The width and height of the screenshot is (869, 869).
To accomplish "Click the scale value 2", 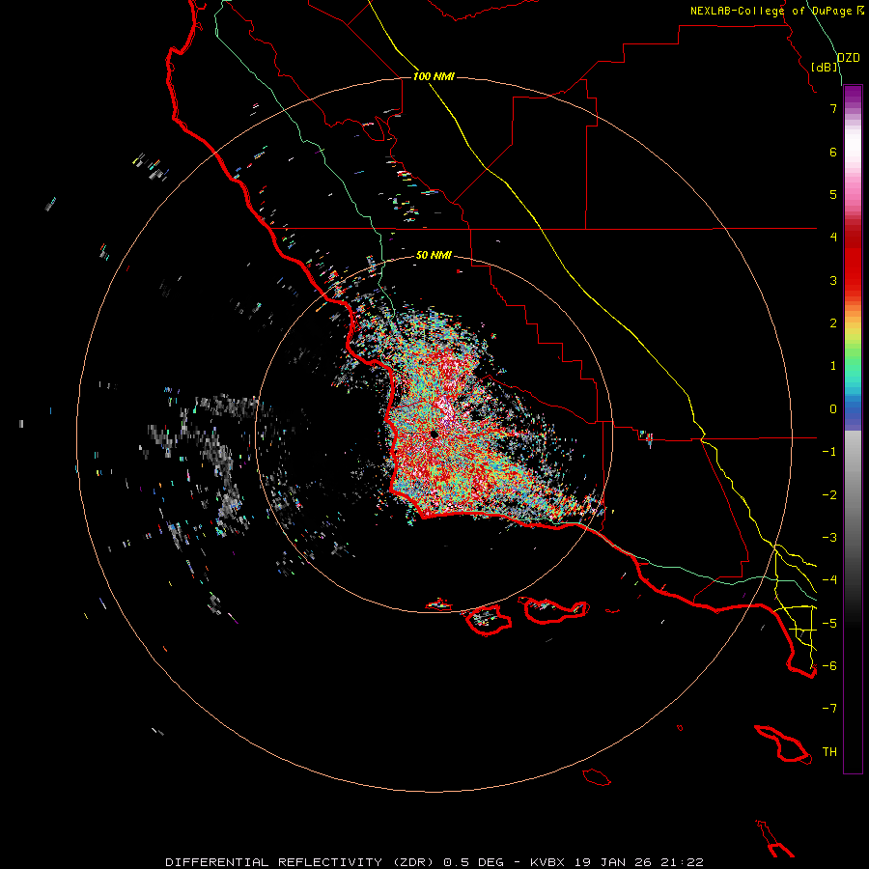I will [x=833, y=323].
